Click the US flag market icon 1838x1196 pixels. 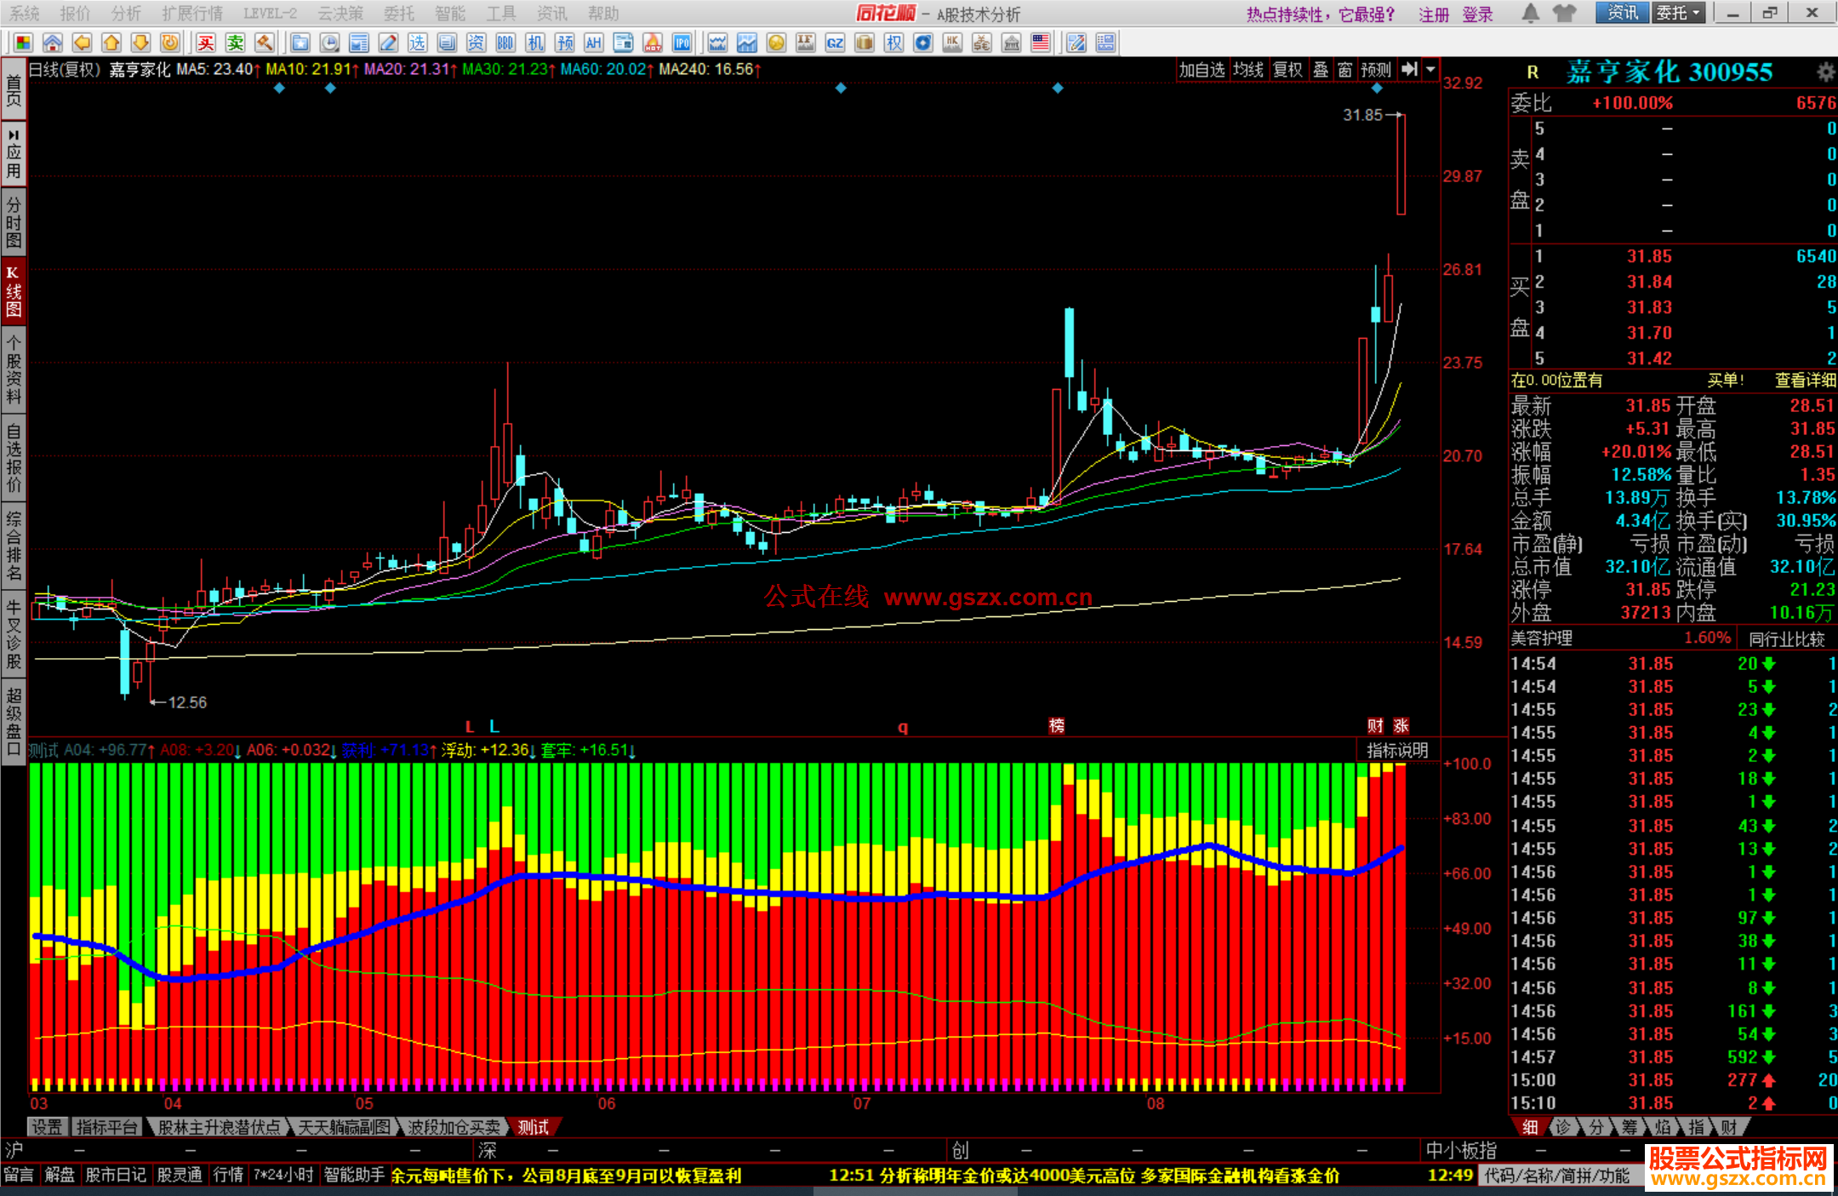coord(1040,43)
